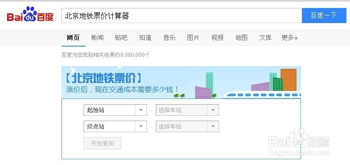Open the 选择车站 dropdown beside 终点站
350x165 pixels.
[x=187, y=126]
